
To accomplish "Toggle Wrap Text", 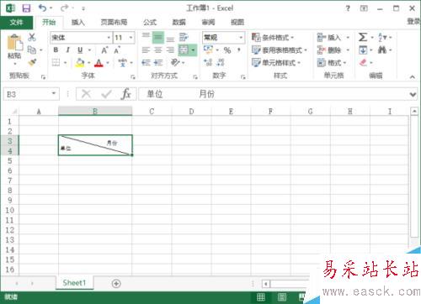I will (184, 37).
